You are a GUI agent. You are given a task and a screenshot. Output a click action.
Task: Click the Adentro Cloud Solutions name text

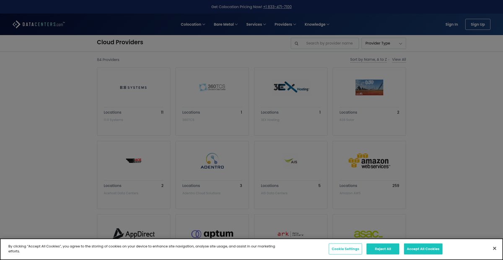pyautogui.click(x=201, y=193)
